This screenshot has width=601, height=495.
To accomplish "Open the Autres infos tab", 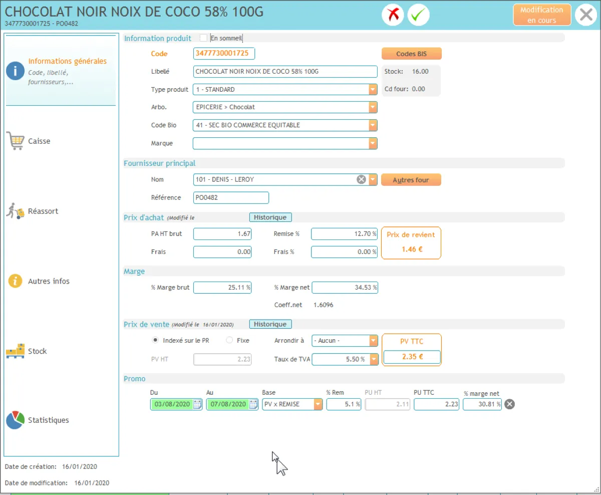I will [x=49, y=282].
